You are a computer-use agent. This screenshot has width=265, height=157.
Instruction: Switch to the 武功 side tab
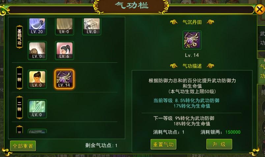pos(261,38)
